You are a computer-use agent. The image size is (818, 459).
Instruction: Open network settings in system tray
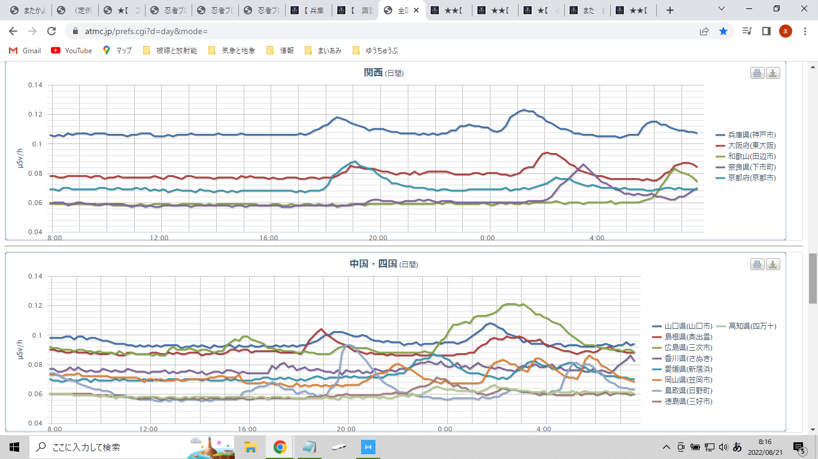point(709,446)
